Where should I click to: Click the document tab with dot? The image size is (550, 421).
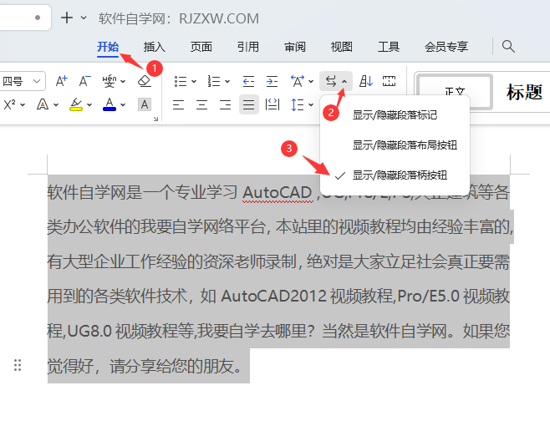pyautogui.click(x=25, y=18)
